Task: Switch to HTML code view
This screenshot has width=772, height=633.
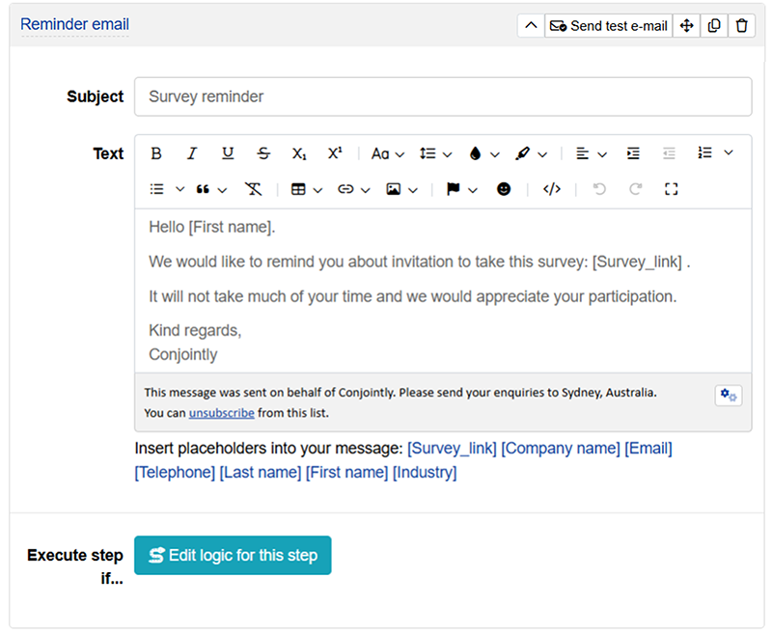Action: pos(552,190)
